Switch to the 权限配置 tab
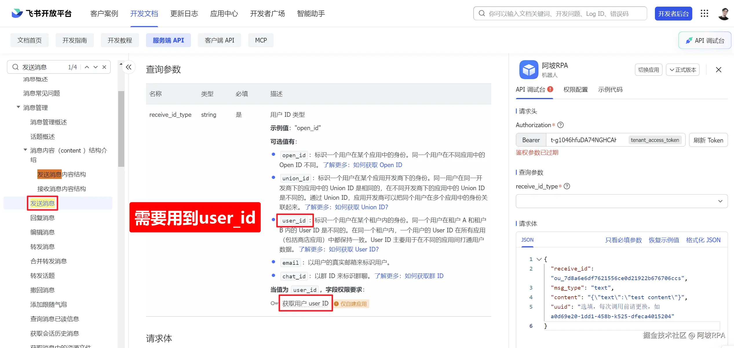 pos(575,90)
